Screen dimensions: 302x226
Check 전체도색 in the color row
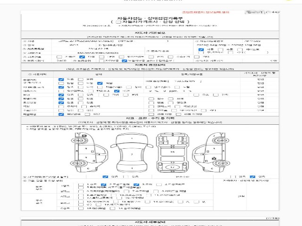(151, 106)
